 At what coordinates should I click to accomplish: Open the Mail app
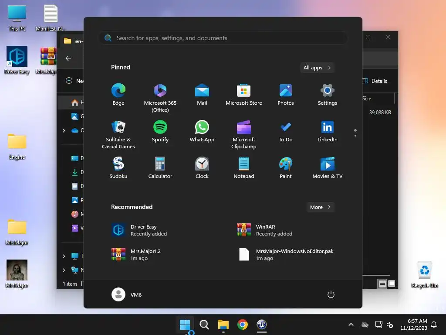click(202, 95)
